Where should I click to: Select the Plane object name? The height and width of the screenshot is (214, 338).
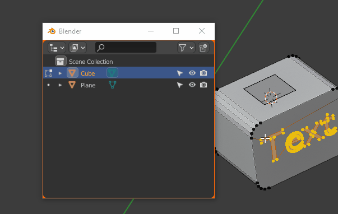(88, 85)
